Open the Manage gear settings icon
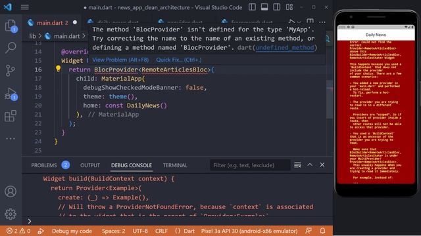 (x=11, y=214)
